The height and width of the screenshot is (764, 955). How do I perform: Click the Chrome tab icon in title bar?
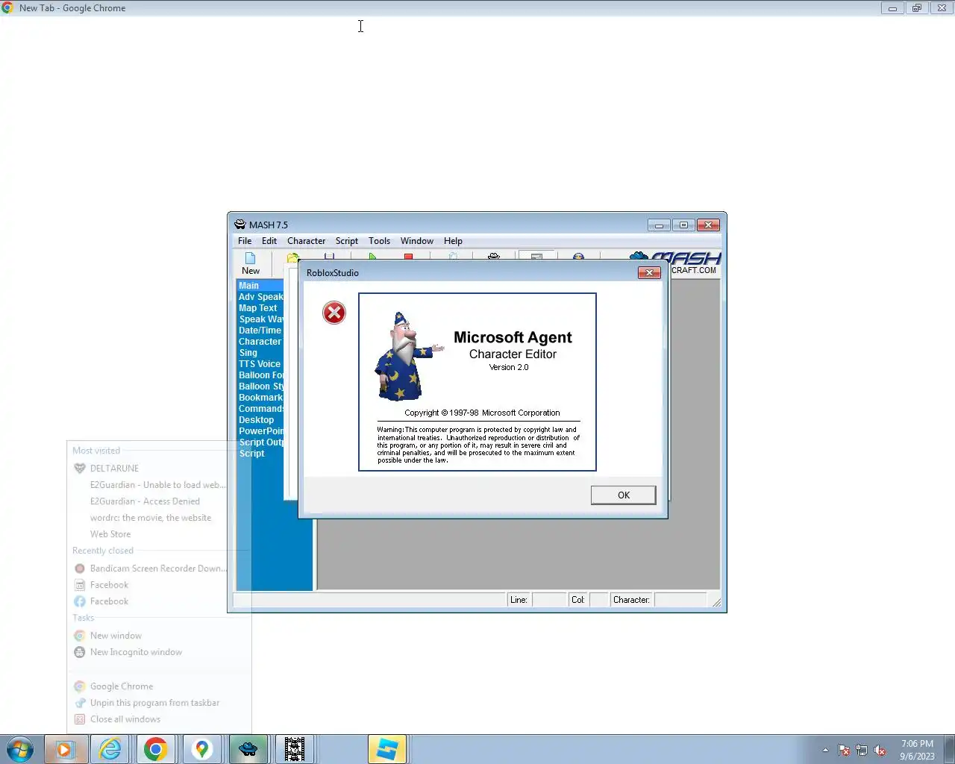click(7, 7)
